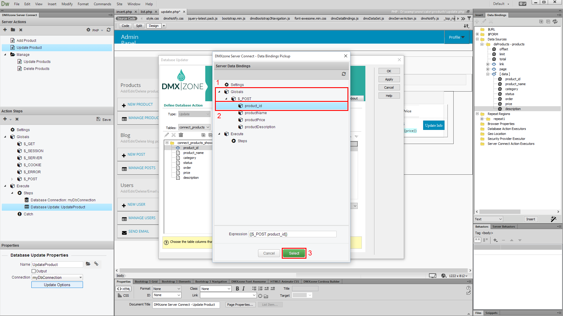563x316 pixels.
Task: Open the Tables dropdown connect_products
Action: point(194,127)
